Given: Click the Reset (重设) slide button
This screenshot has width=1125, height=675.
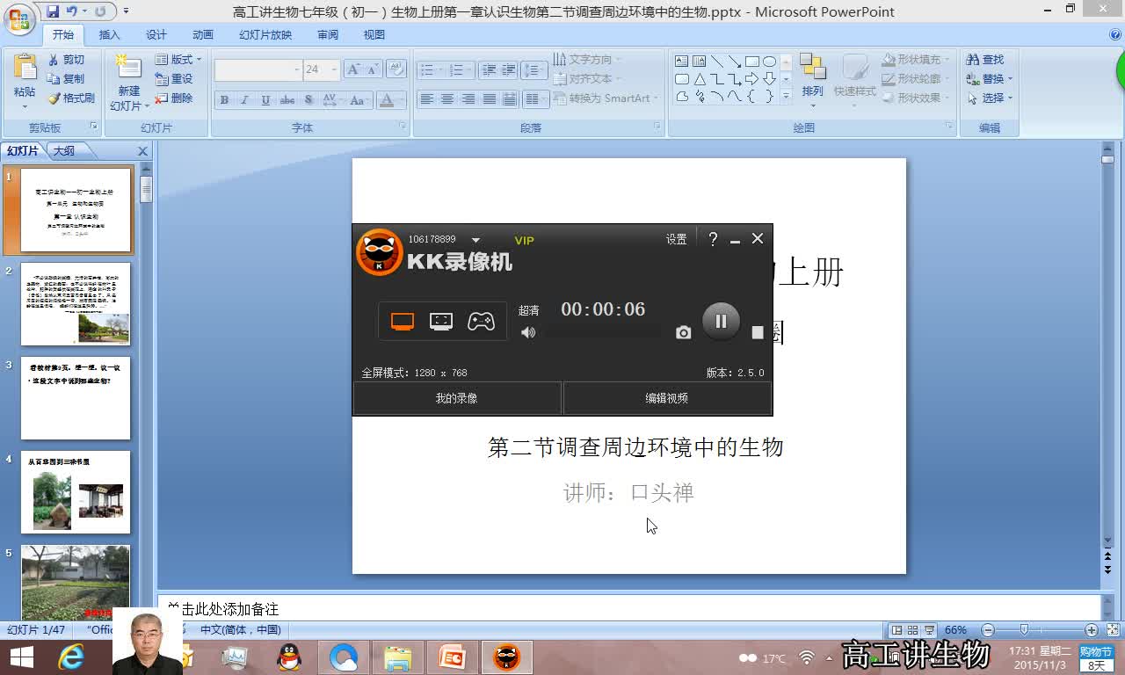Looking at the screenshot, I should click(174, 79).
